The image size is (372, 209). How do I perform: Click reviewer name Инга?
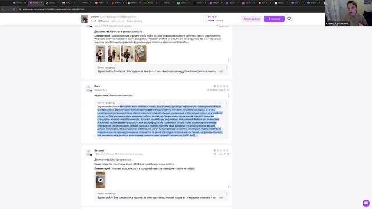(x=97, y=87)
